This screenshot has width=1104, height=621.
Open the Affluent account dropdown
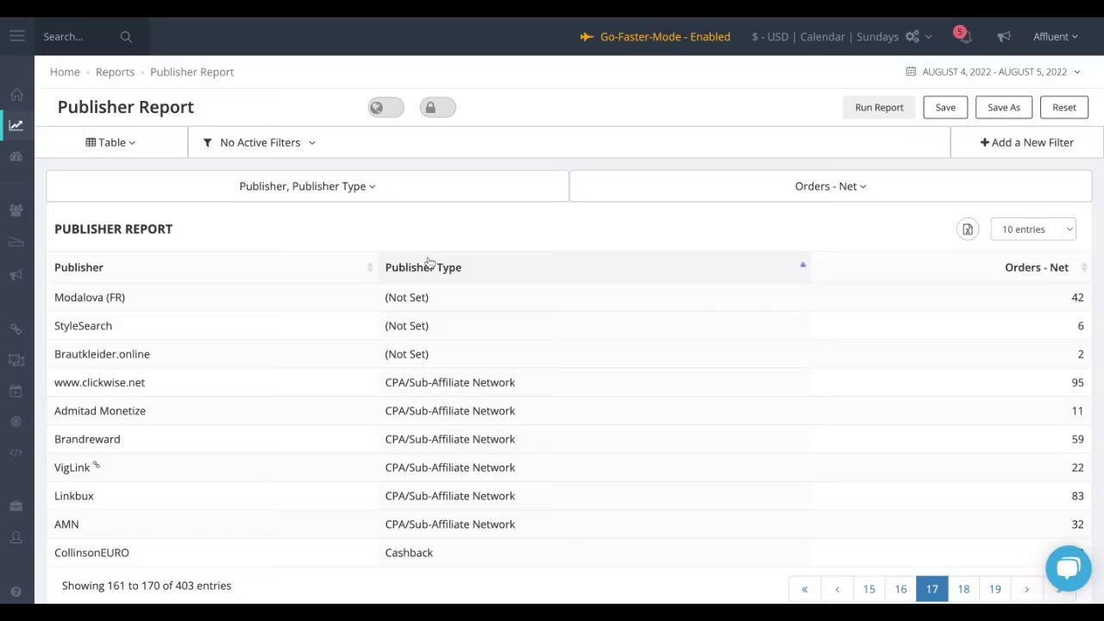pyautogui.click(x=1056, y=36)
